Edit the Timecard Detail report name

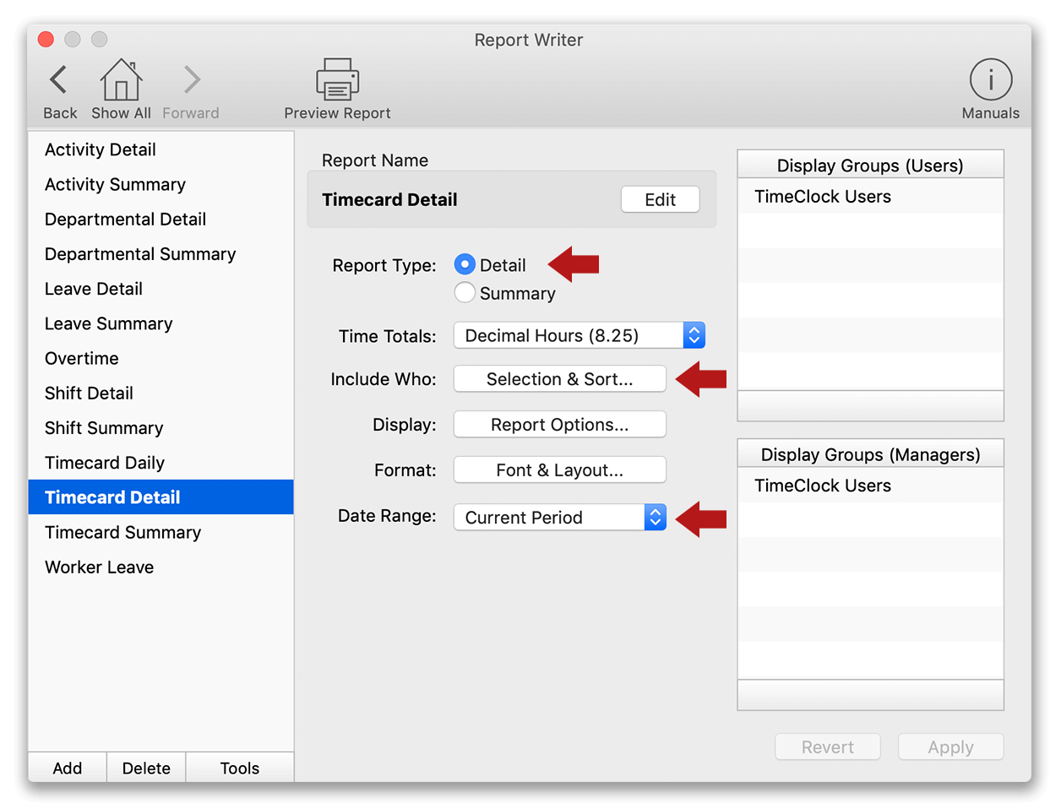(x=660, y=199)
